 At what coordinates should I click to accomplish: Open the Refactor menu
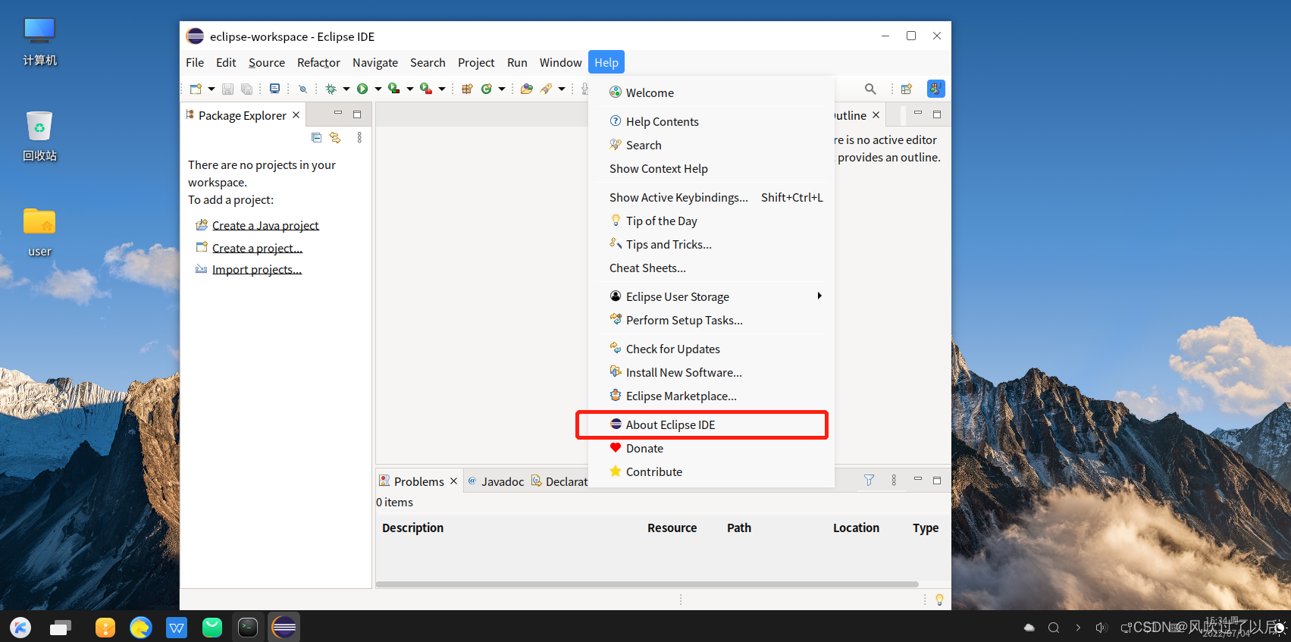coord(318,62)
